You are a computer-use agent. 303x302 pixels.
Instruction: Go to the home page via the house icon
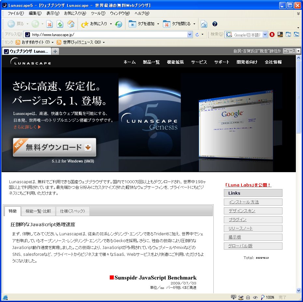71,24
